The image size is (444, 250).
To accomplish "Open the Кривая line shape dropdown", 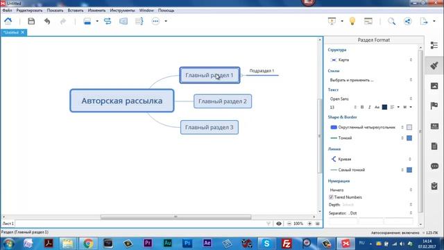I will [x=371, y=159].
